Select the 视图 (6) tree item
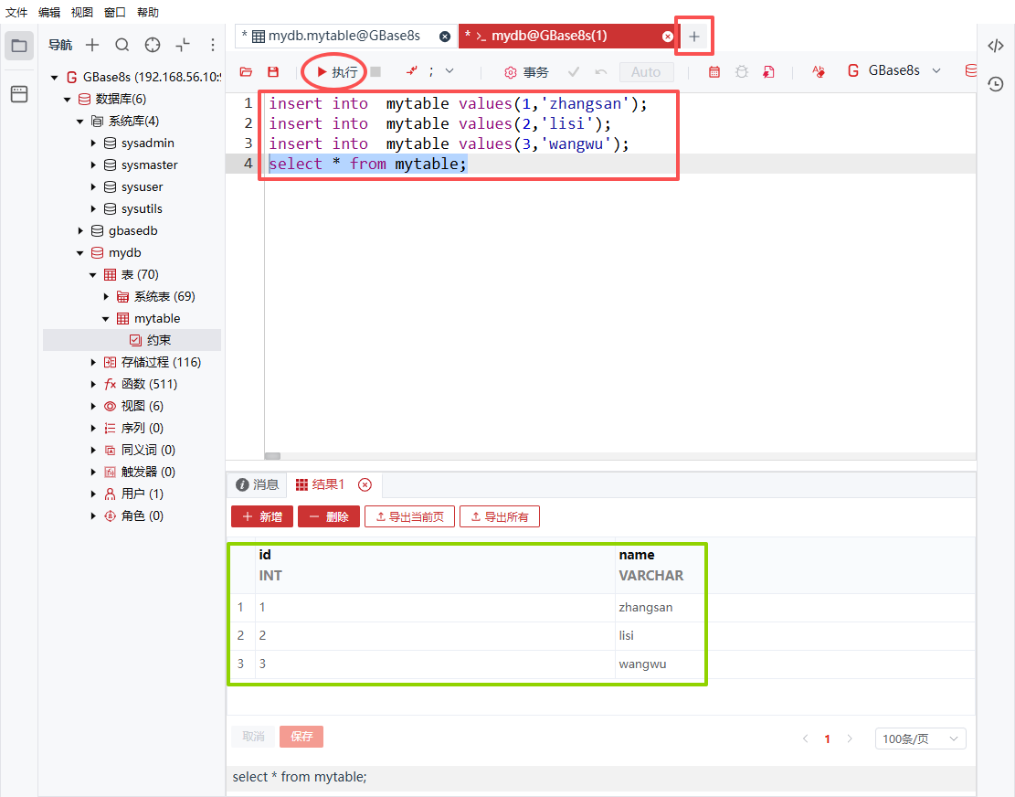 [132, 406]
